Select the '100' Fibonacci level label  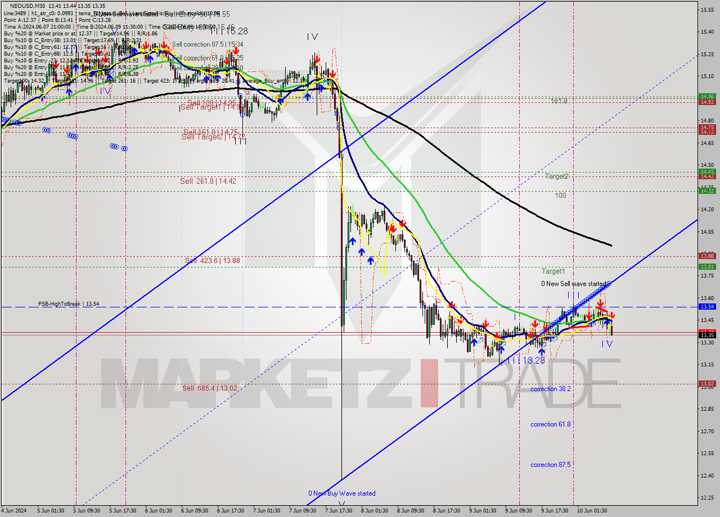(x=560, y=196)
